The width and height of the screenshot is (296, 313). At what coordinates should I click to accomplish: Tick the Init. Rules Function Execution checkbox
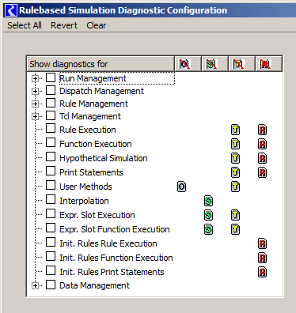click(51, 257)
